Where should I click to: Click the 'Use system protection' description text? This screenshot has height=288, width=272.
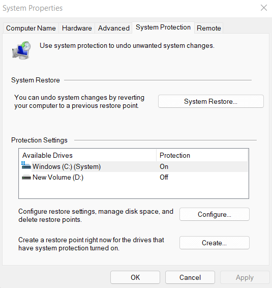(127, 46)
